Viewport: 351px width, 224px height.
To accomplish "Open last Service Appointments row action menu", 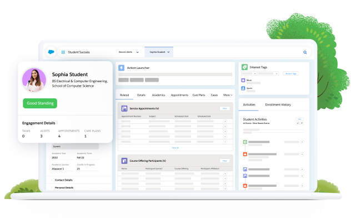I will tap(225, 142).
